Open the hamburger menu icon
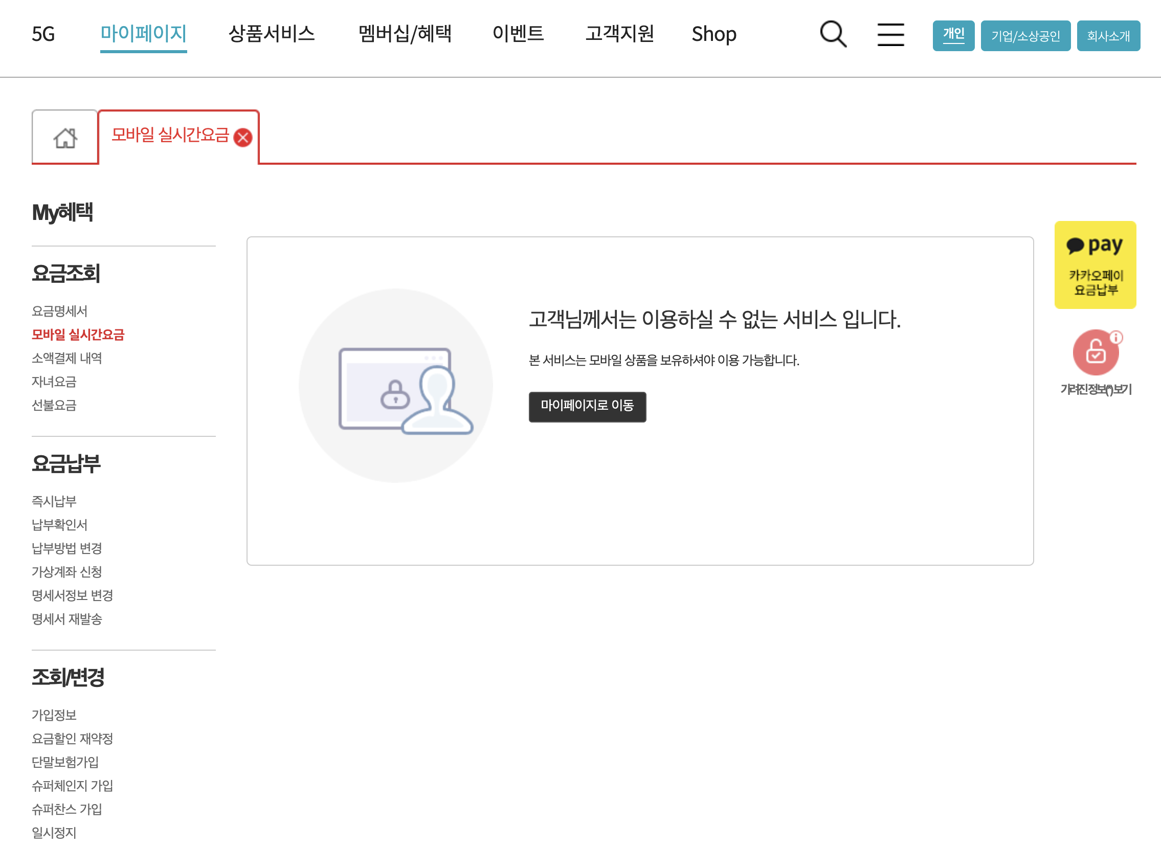Viewport: 1161px width, 844px height. [x=890, y=34]
